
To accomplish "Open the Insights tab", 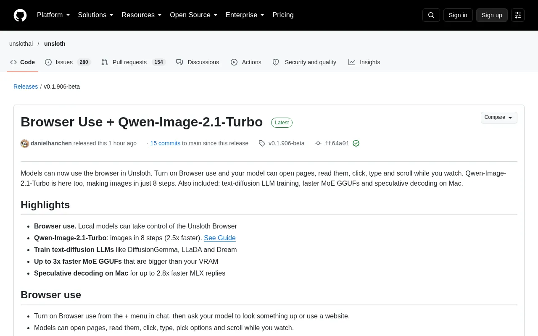I will (x=364, y=62).
